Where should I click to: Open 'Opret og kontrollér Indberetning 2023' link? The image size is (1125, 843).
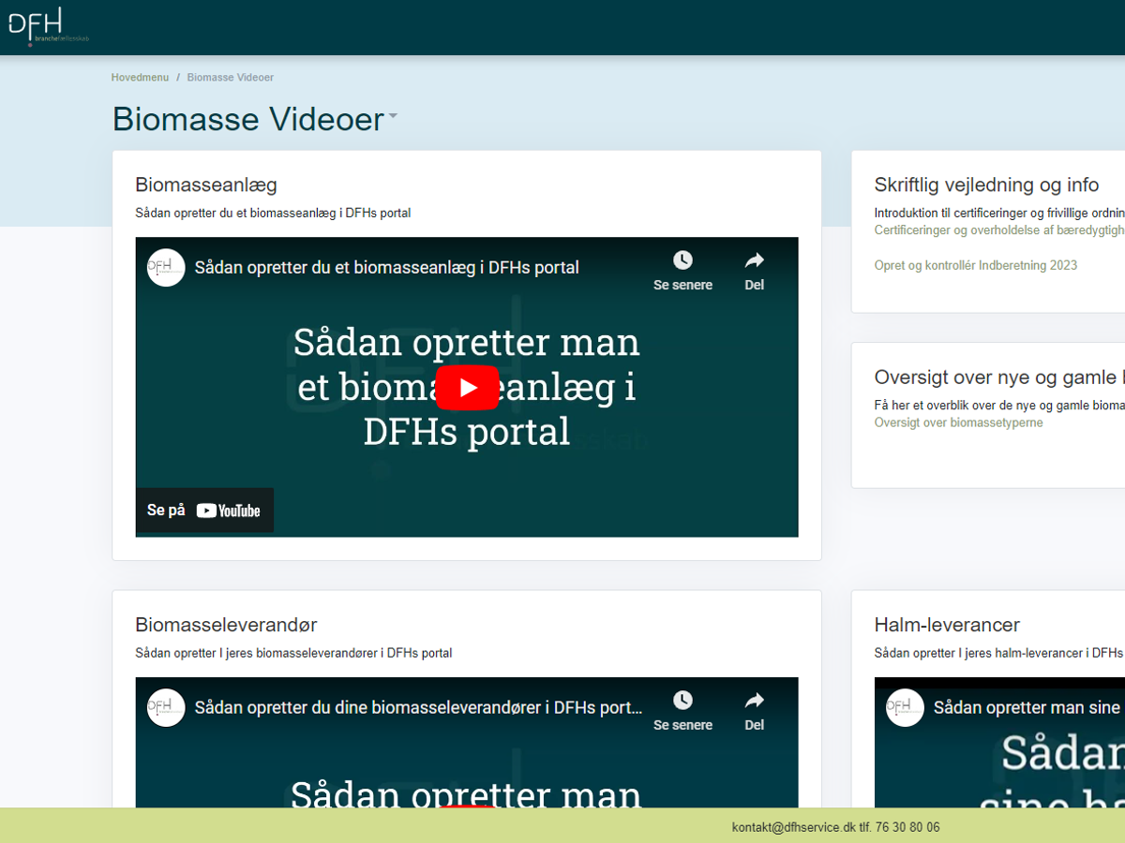coord(975,266)
